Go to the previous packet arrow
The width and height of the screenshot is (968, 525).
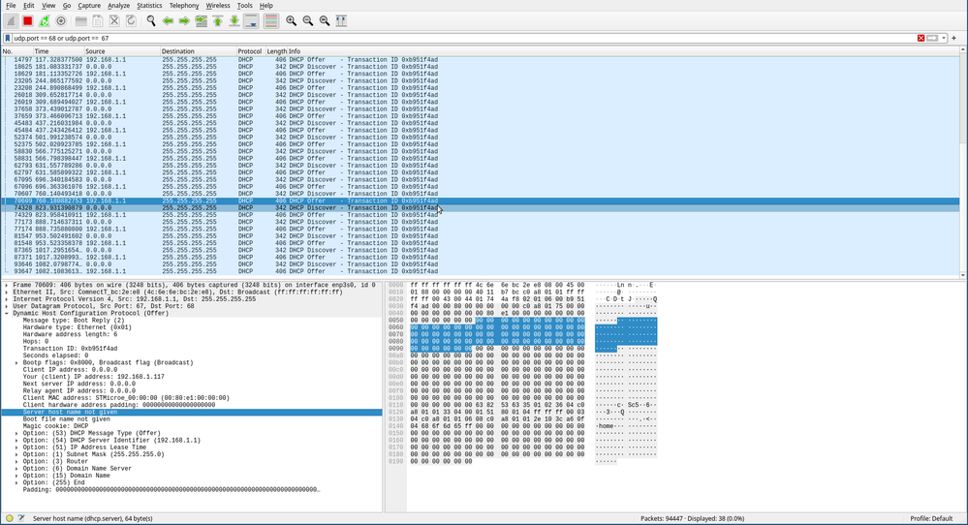click(168, 20)
